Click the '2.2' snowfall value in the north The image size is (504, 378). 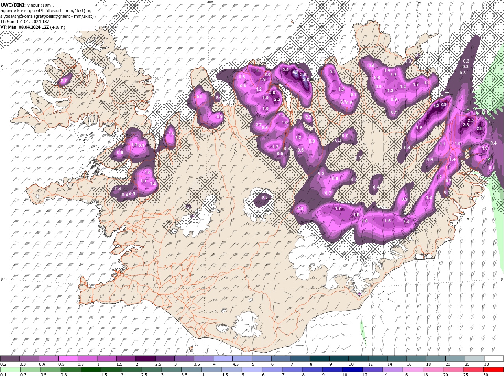point(277,100)
